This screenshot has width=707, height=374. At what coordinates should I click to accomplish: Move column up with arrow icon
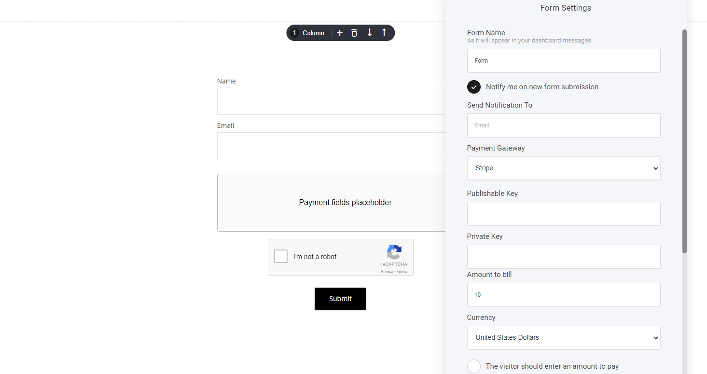click(384, 33)
